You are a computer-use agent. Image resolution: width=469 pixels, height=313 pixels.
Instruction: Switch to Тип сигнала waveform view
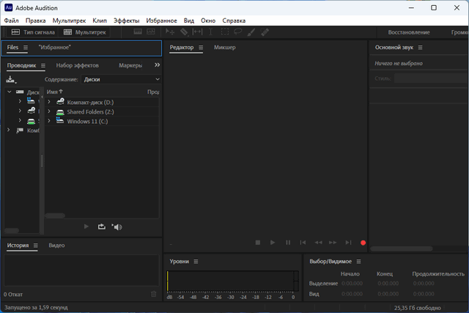(33, 32)
